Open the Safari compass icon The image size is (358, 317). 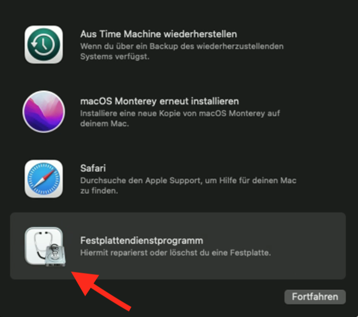pyautogui.click(x=44, y=179)
